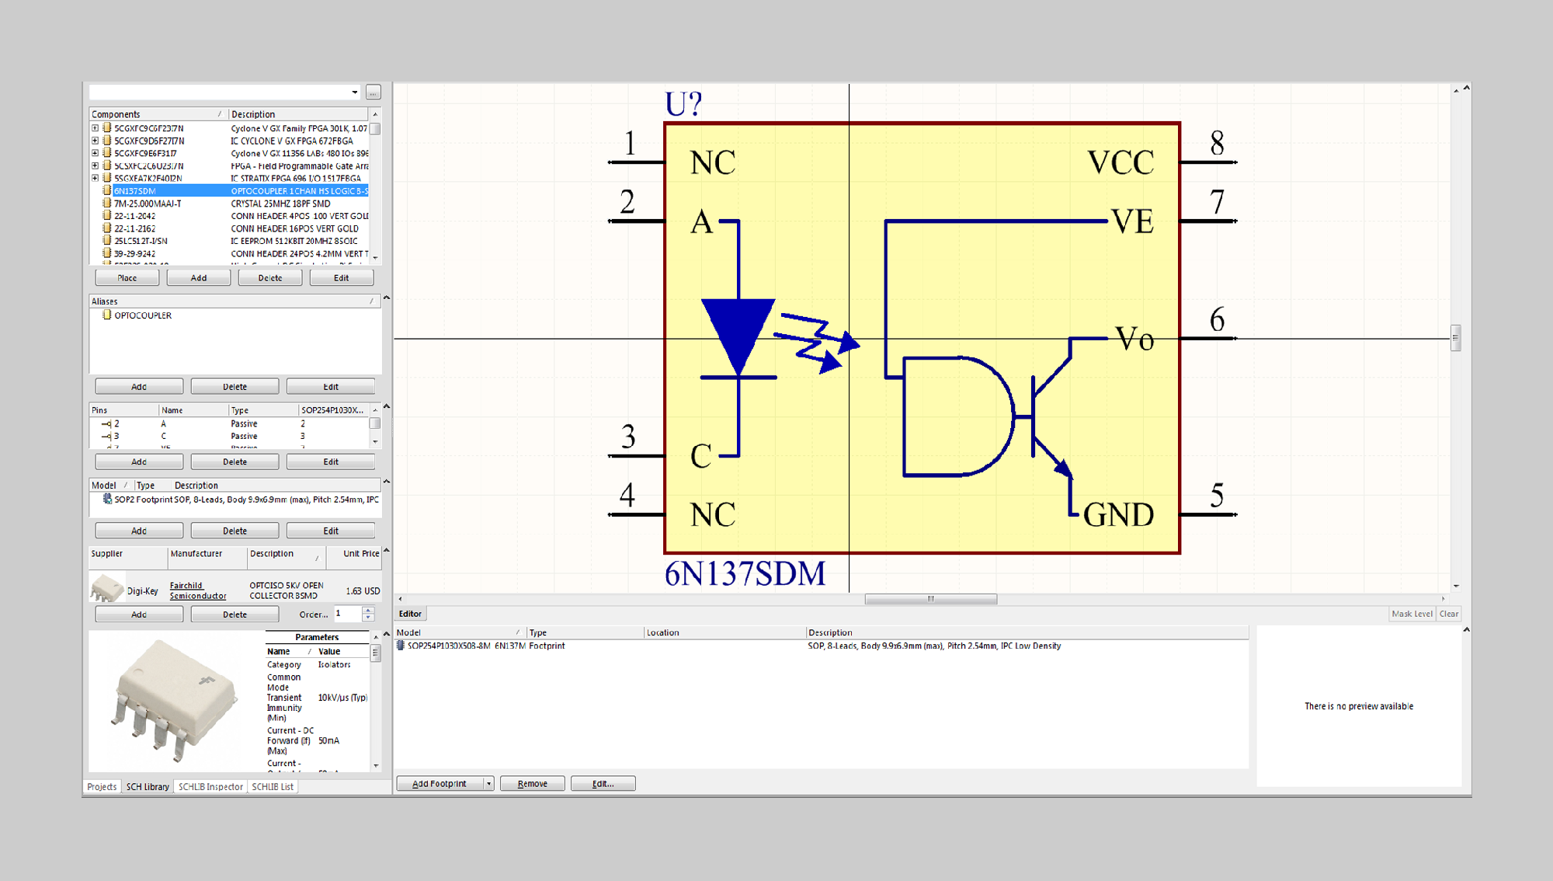Image resolution: width=1553 pixels, height=881 pixels.
Task: Expand the 5SGXEA7K2F40I2N component
Action: pyautogui.click(x=96, y=178)
